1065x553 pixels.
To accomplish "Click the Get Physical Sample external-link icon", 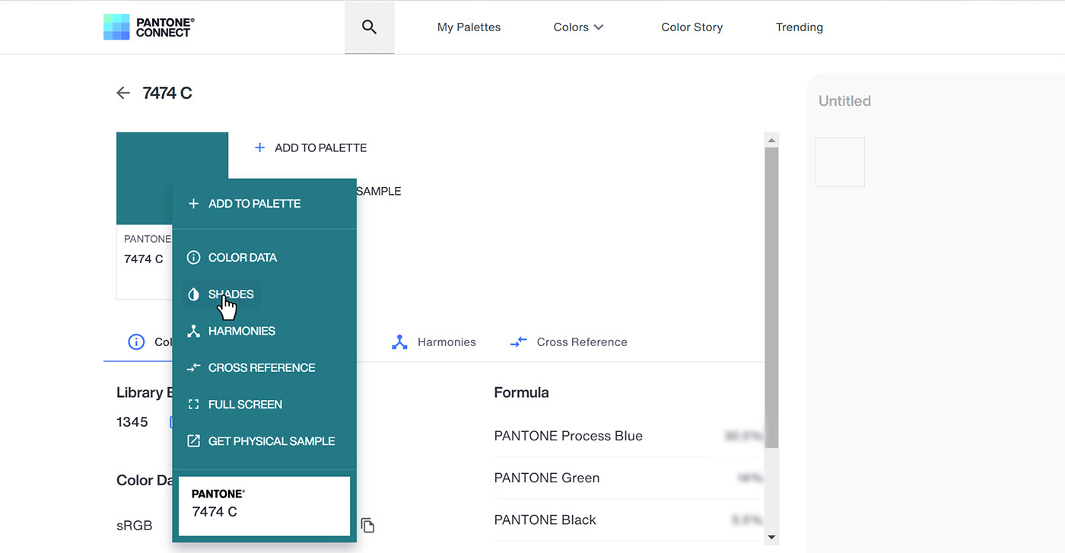I will click(x=193, y=441).
